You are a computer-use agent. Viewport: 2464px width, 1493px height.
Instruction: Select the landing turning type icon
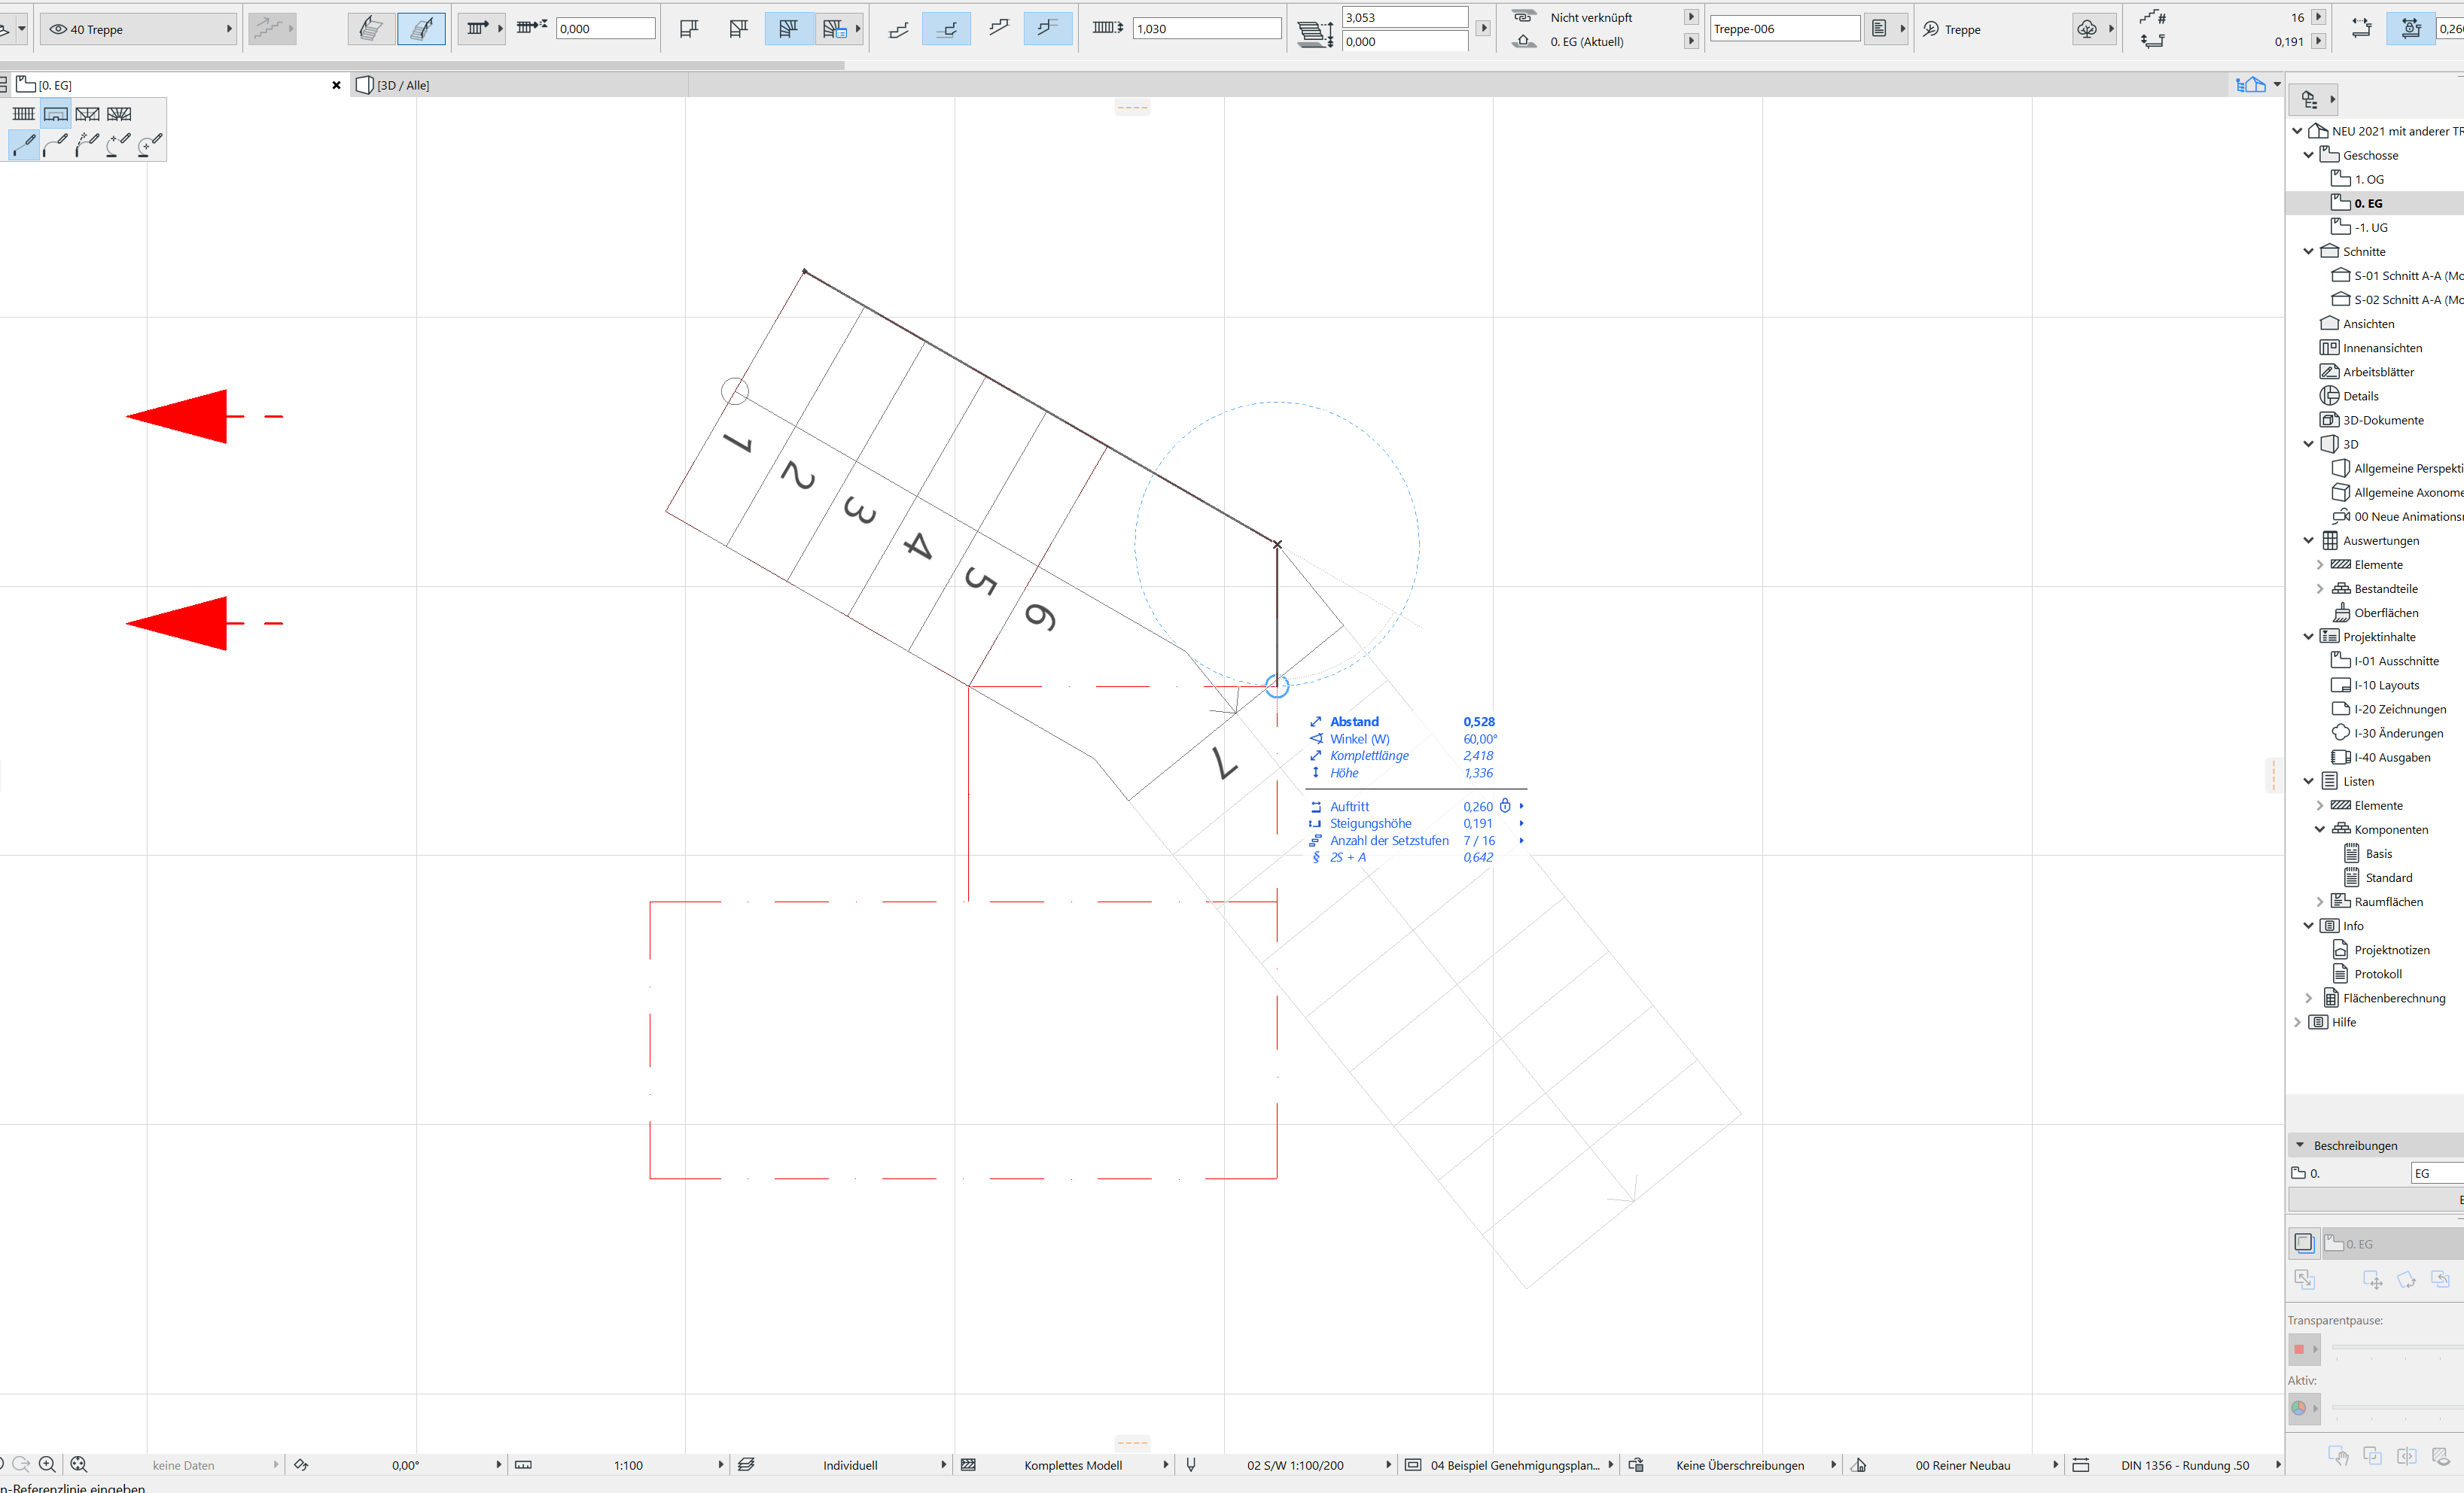tap(55, 114)
